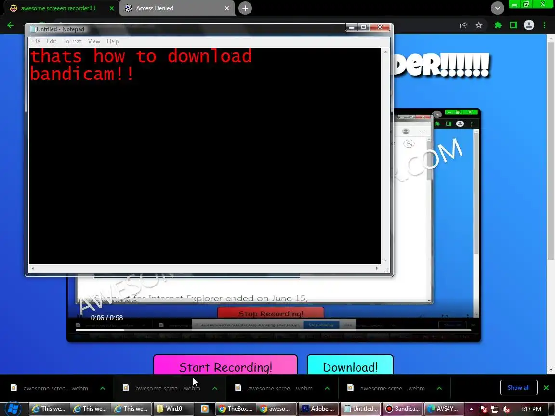The height and width of the screenshot is (416, 555).
Task: Switch to Untitled Notepad taskbar button
Action: [x=361, y=409]
